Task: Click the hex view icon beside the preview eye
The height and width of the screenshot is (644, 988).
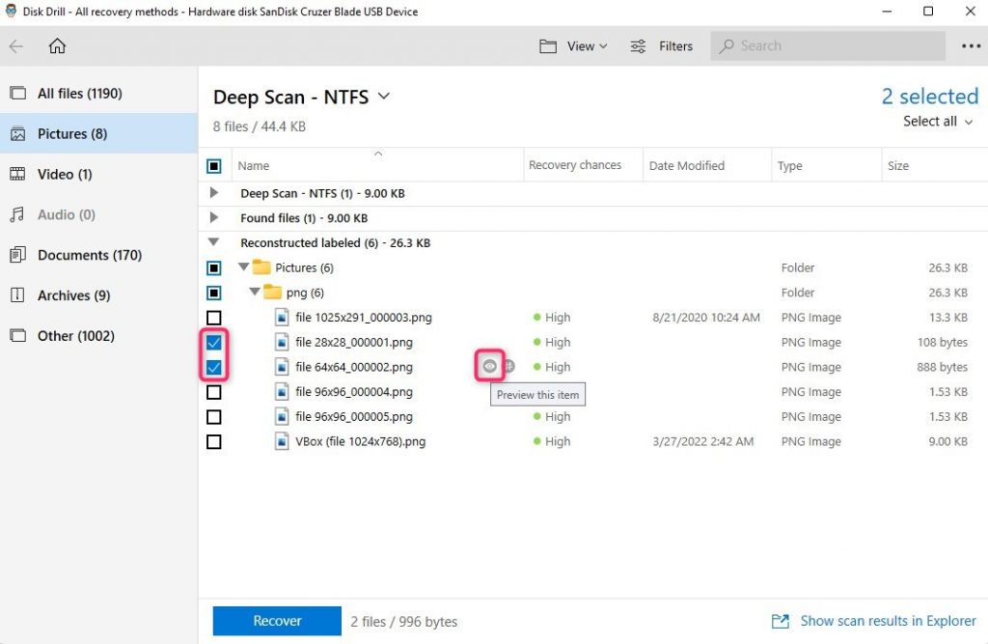Action: pos(510,366)
